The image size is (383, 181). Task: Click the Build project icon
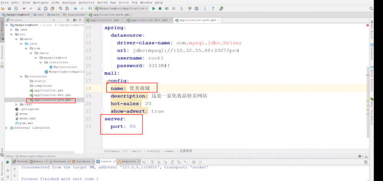(x=90, y=8)
